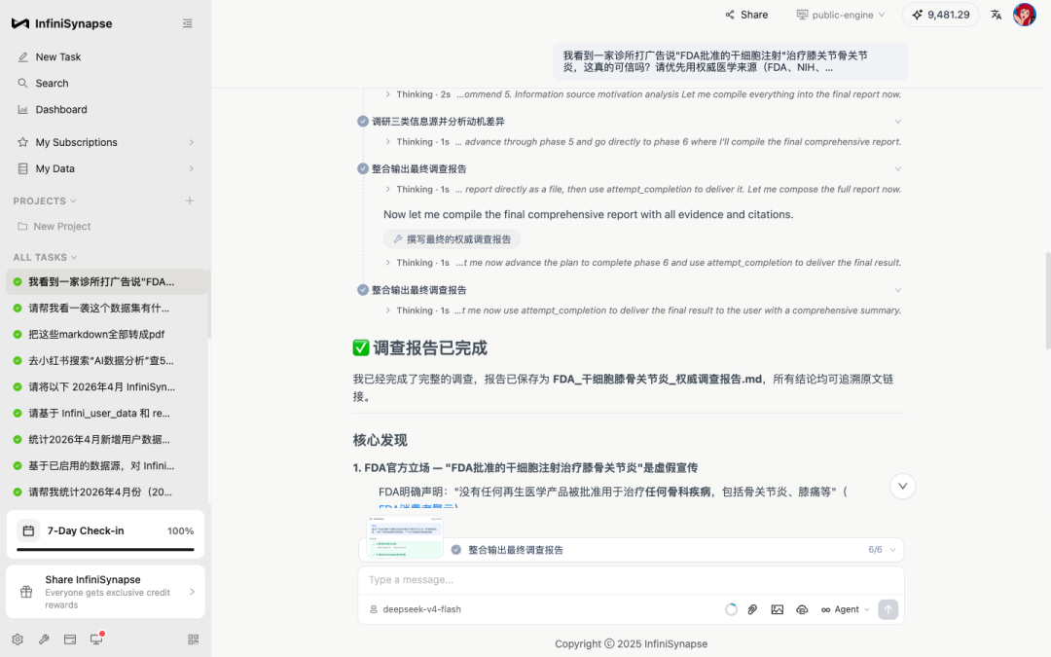Click the 核心发现 heading
1051x657 pixels.
[x=381, y=441]
